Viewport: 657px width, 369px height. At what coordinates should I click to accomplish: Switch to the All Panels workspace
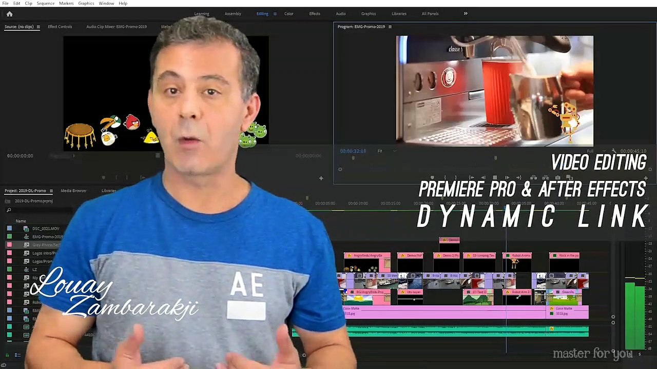(430, 14)
